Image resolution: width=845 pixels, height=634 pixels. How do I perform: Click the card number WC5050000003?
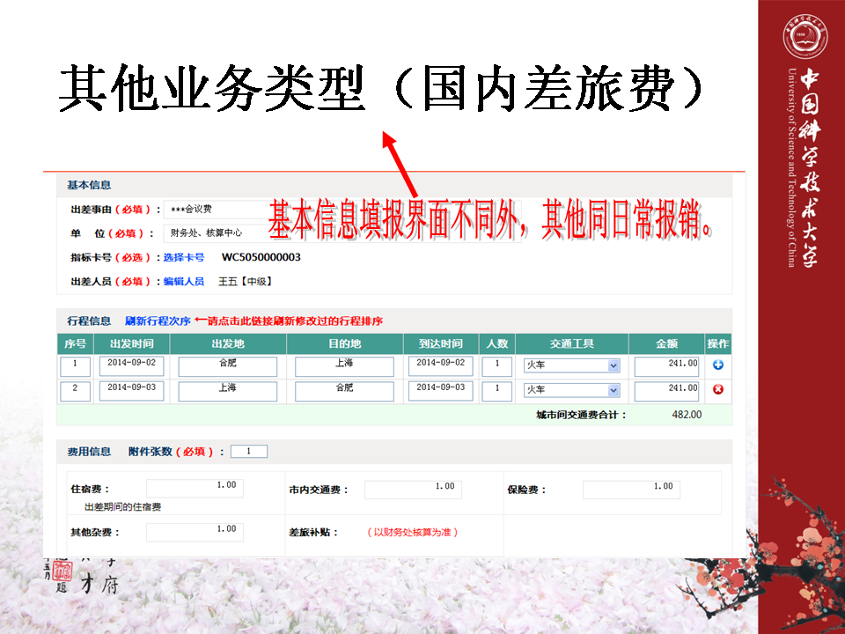click(261, 257)
